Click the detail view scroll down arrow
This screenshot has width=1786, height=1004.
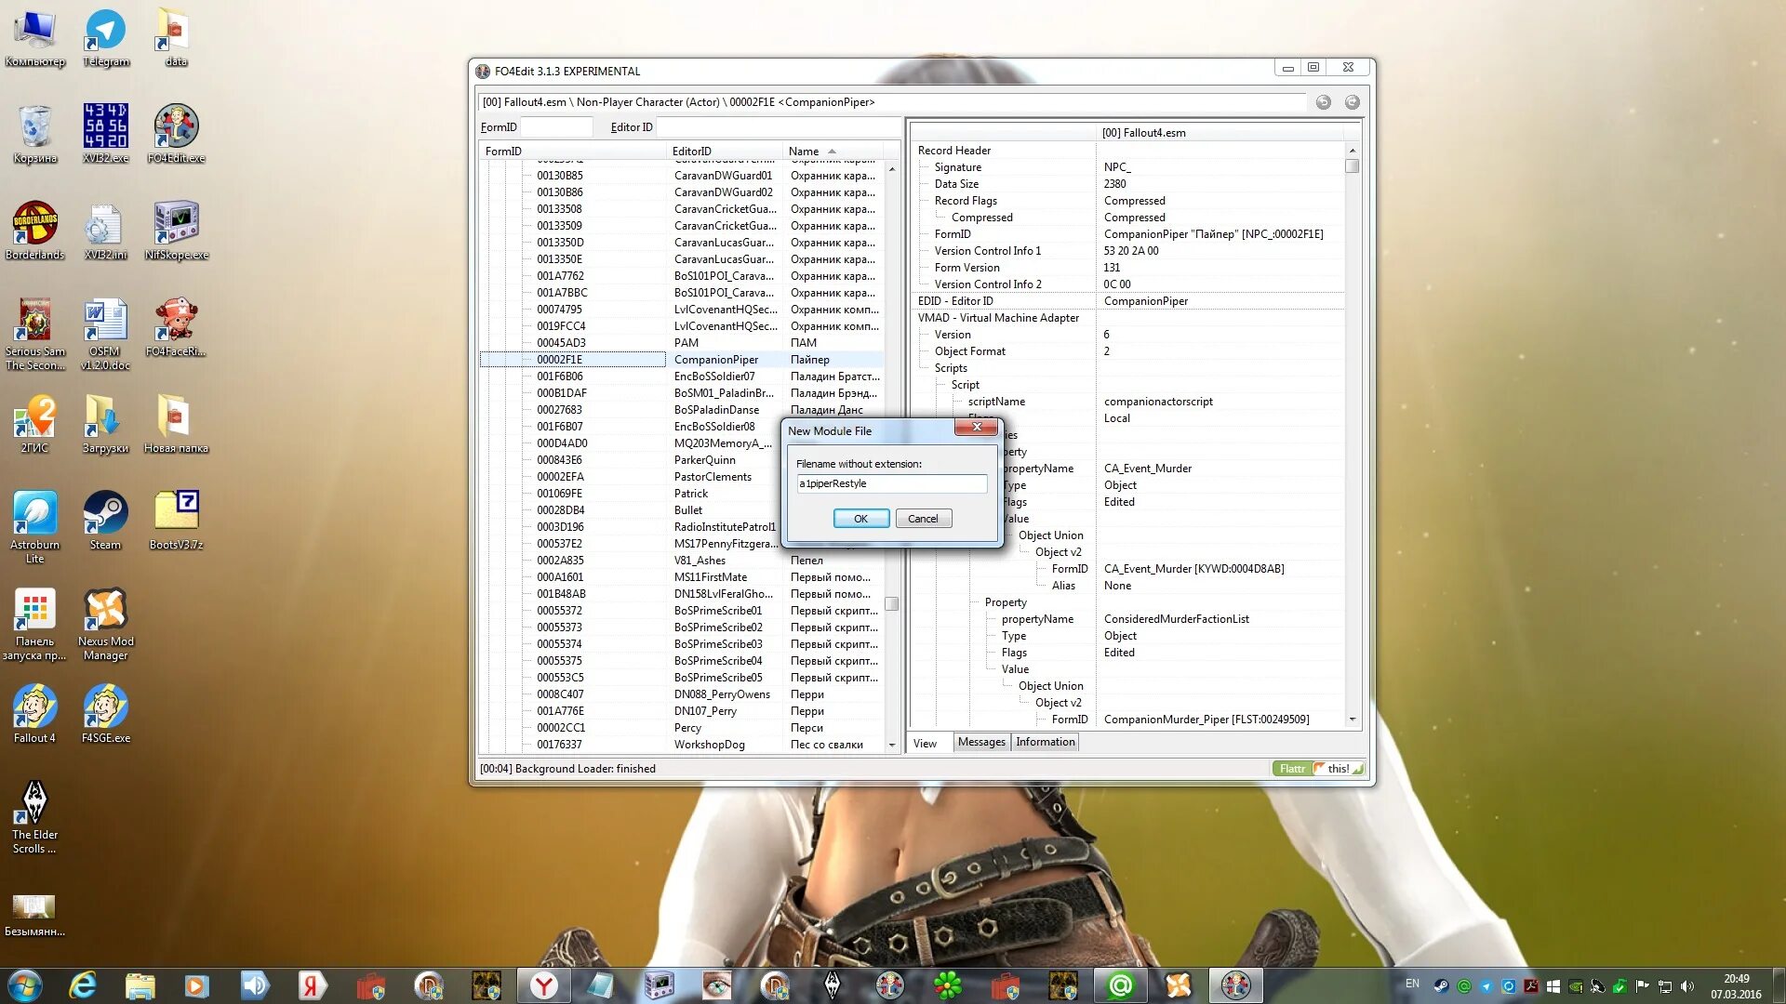click(x=1352, y=720)
